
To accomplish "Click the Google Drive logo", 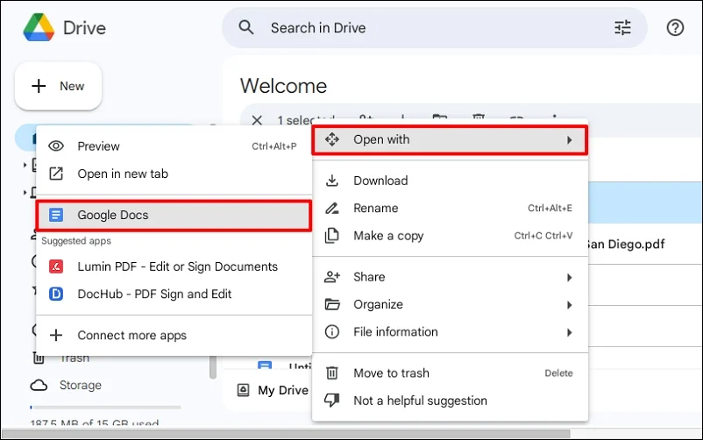I will [x=39, y=27].
